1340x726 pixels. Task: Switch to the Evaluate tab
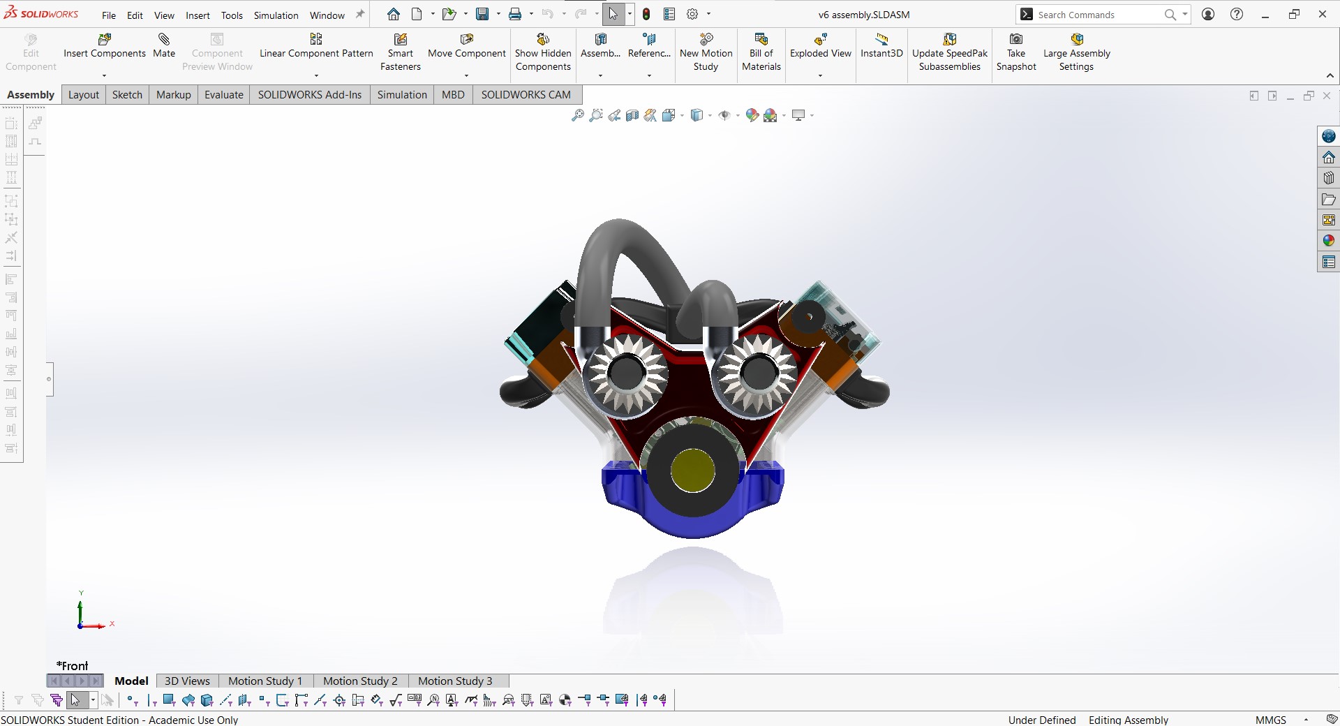click(x=223, y=95)
